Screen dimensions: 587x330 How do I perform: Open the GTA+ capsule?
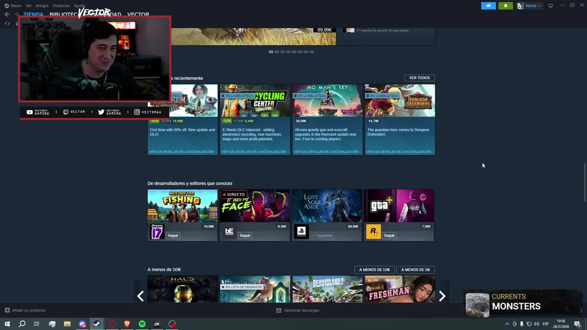click(399, 206)
